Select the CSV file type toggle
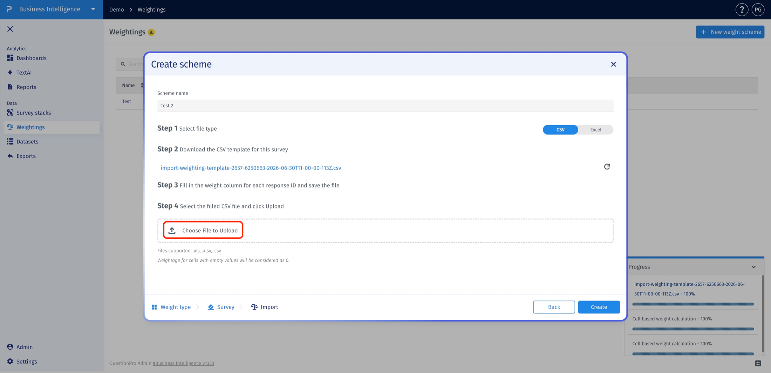771x373 pixels. tap(560, 130)
